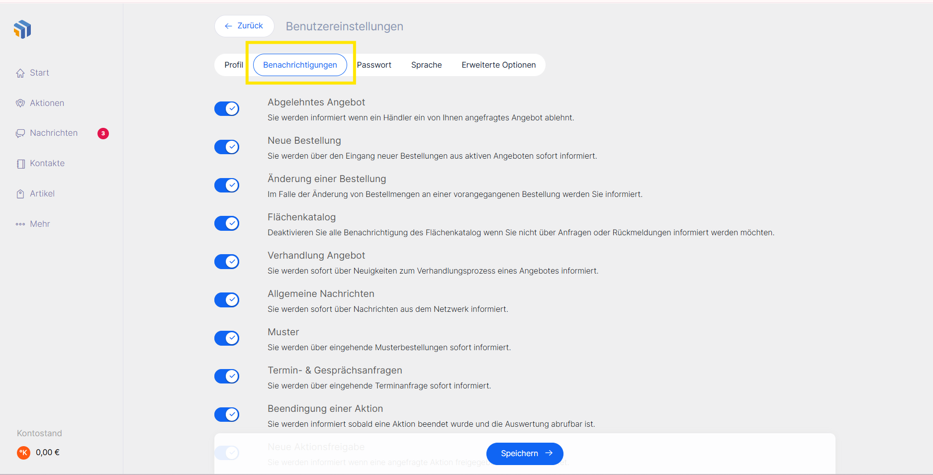
Task: Click the red unread messages badge
Action: pos(103,133)
